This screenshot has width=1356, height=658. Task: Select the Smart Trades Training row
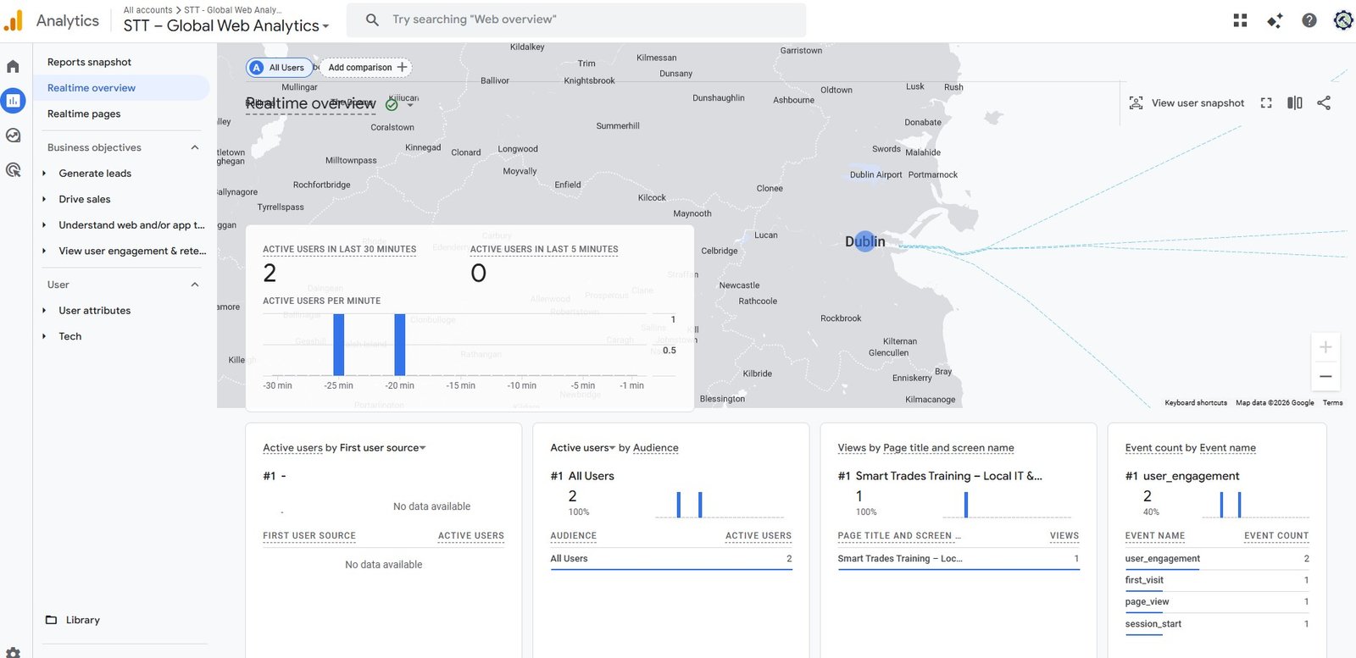tap(958, 559)
